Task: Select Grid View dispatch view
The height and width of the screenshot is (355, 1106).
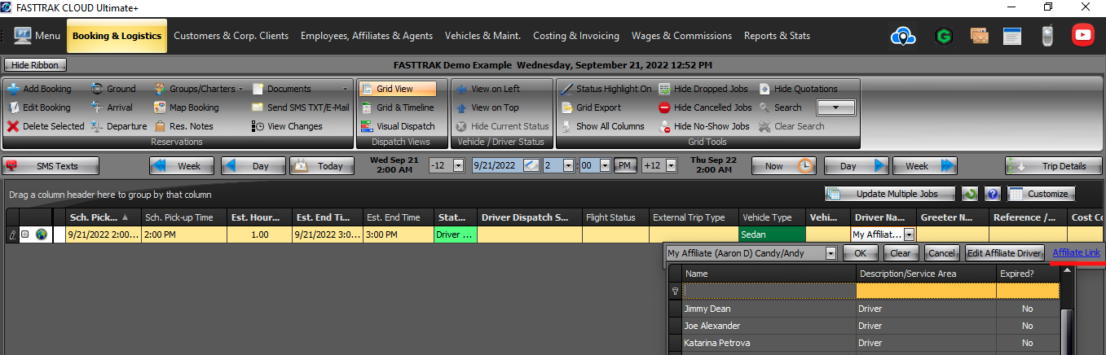Action: 397,89
